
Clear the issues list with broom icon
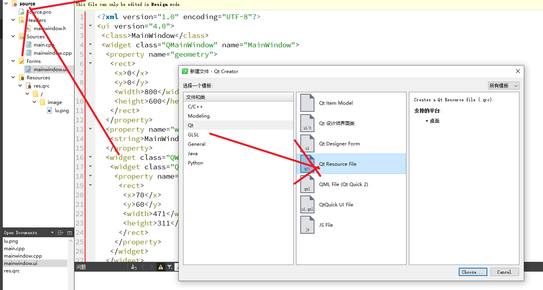[x=133, y=267]
